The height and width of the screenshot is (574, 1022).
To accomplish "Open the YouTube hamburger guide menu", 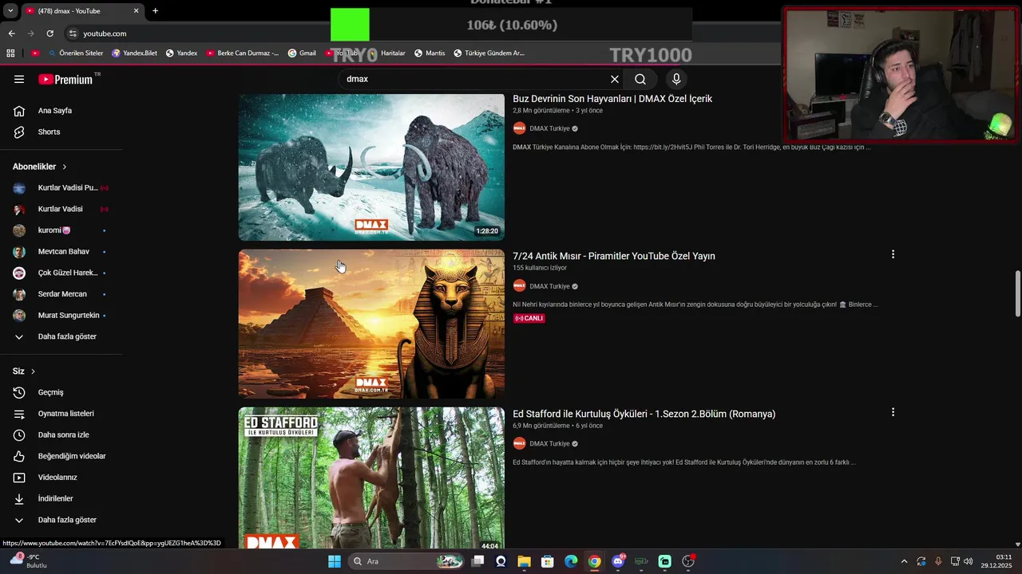I will coord(19,79).
